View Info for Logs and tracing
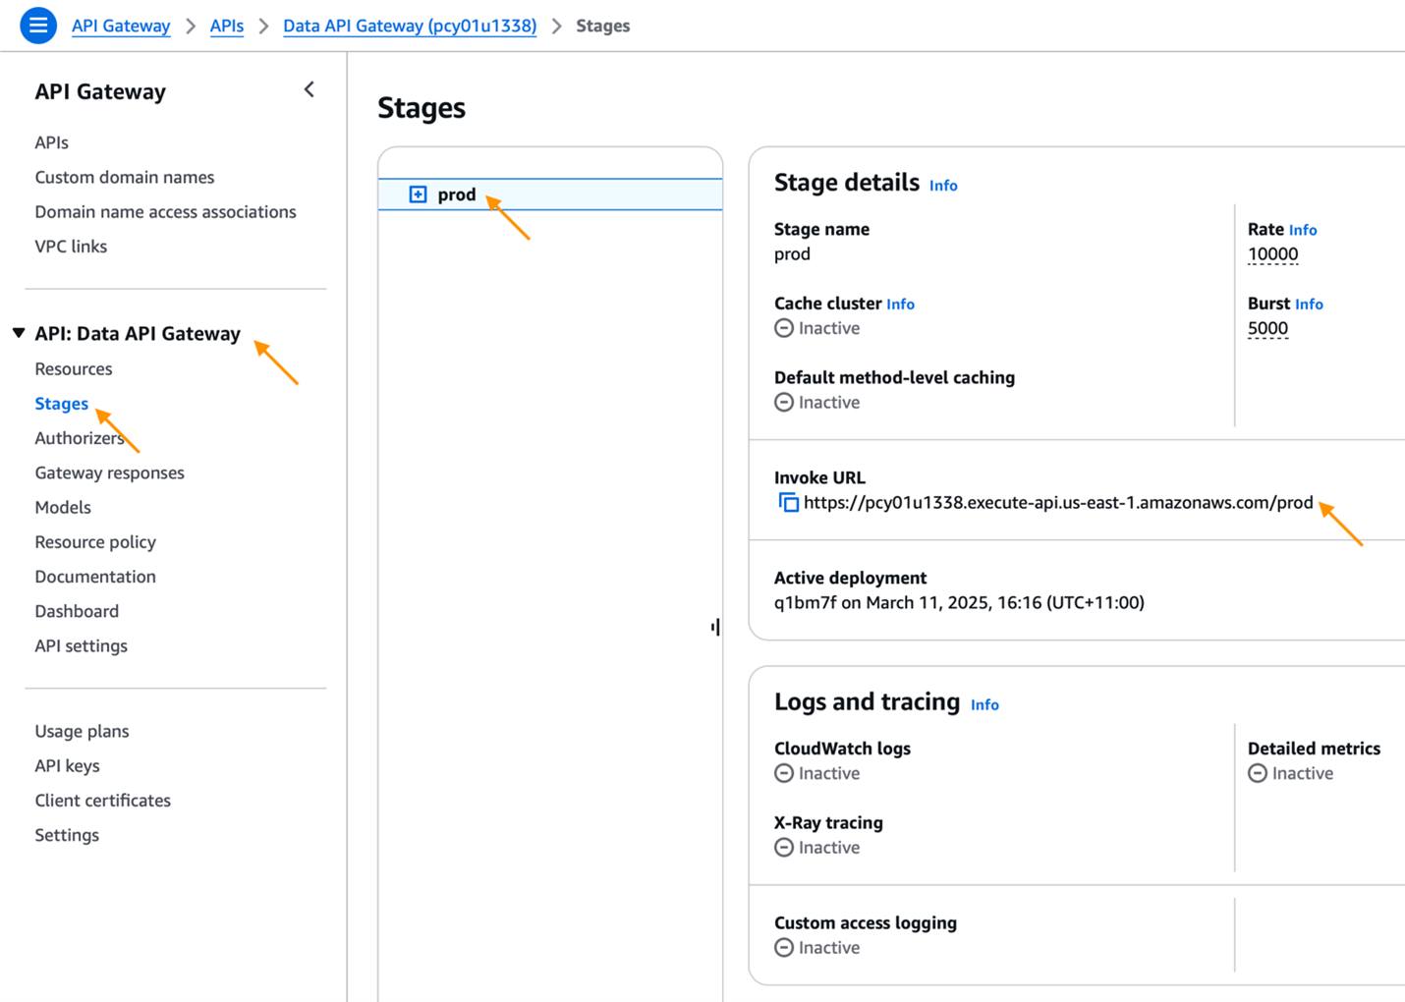Viewport: 1405px width, 1002px height. click(984, 704)
